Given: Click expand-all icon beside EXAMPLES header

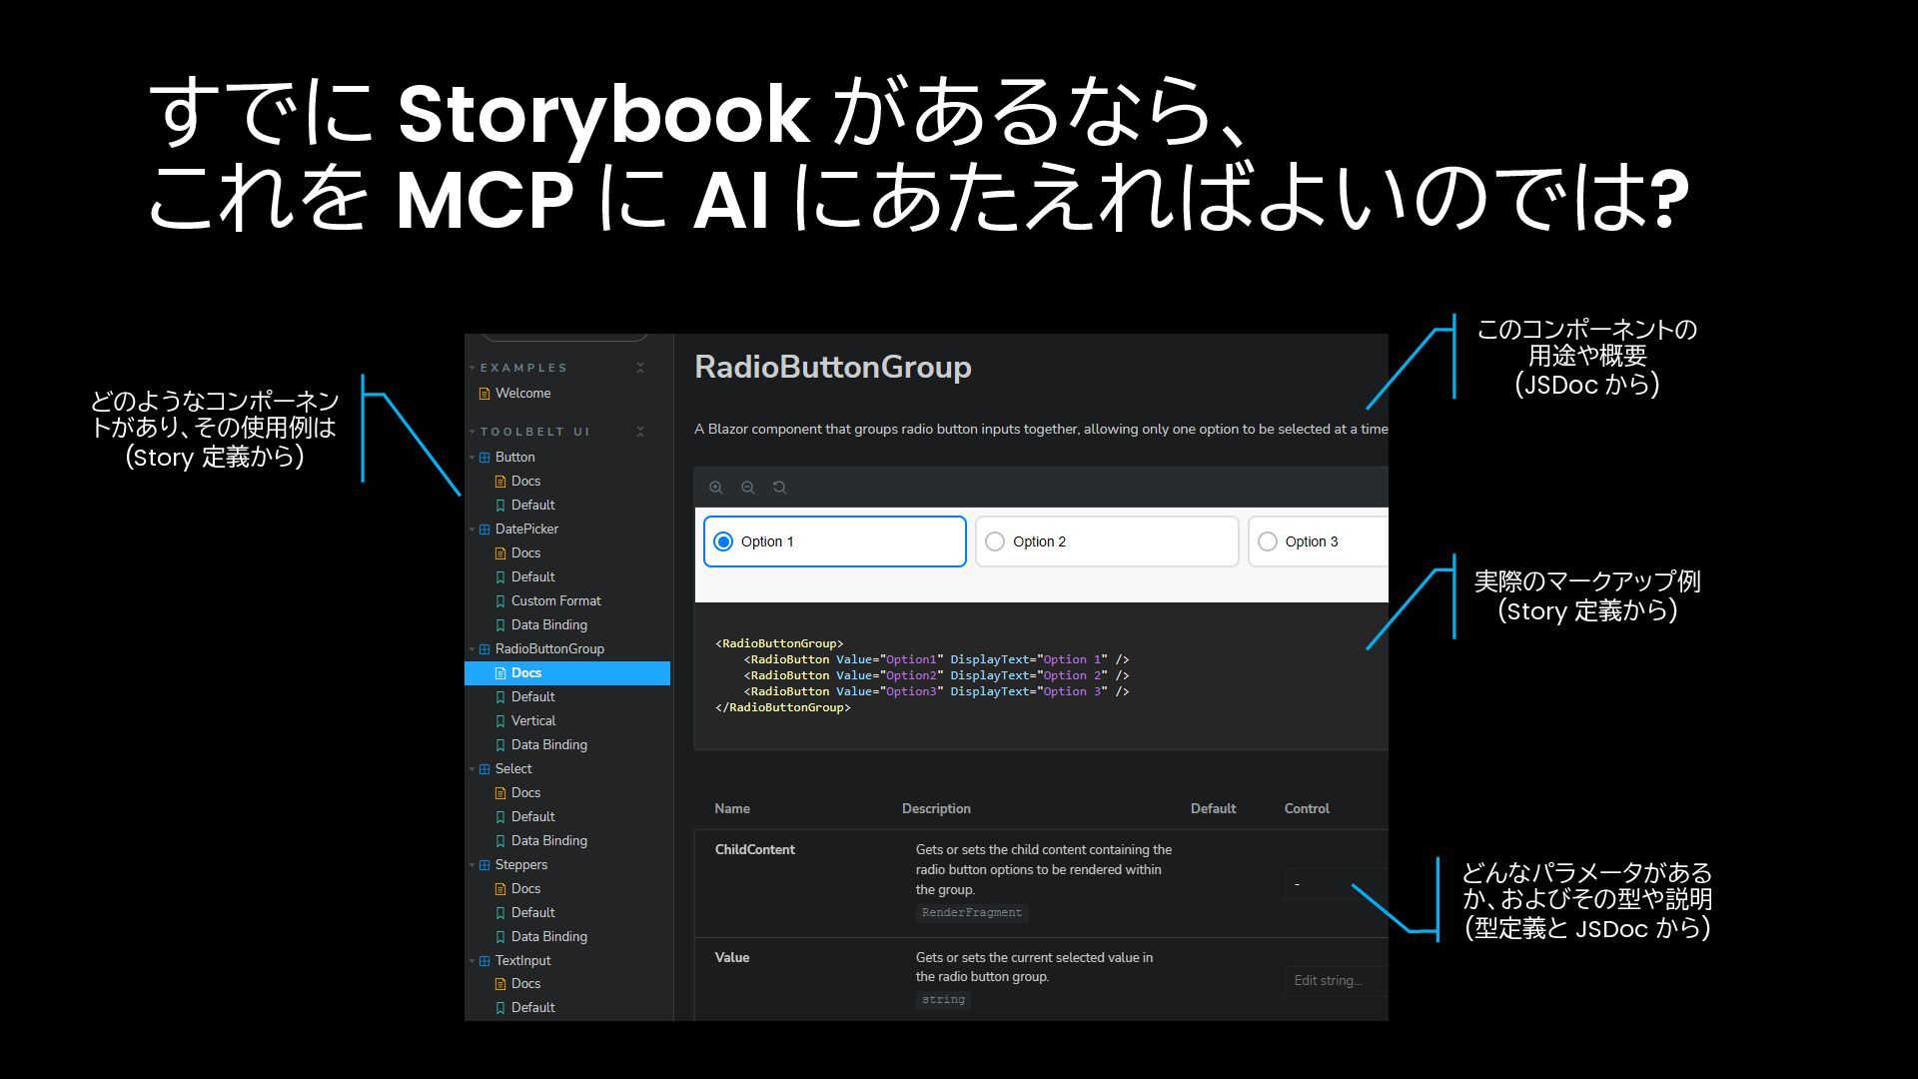Looking at the screenshot, I should (640, 368).
